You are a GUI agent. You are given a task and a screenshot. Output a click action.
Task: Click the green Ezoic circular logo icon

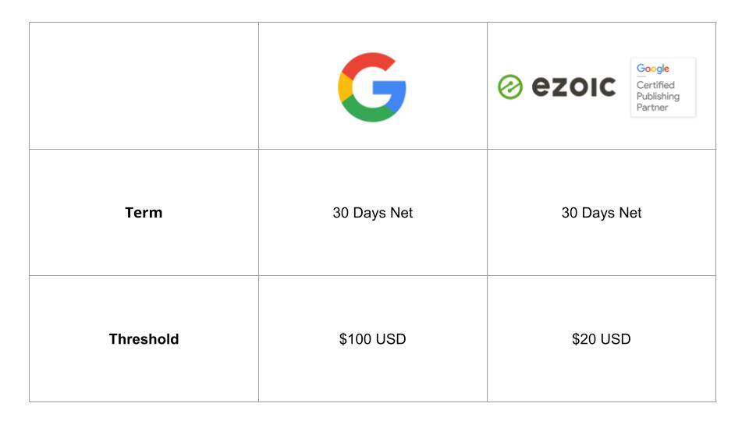pyautogui.click(x=510, y=87)
